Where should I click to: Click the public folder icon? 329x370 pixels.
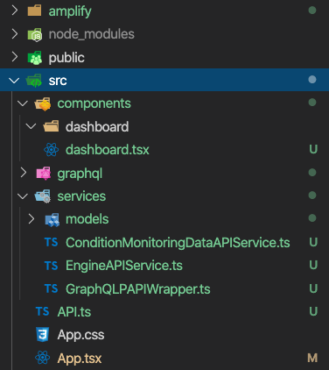coord(35,58)
